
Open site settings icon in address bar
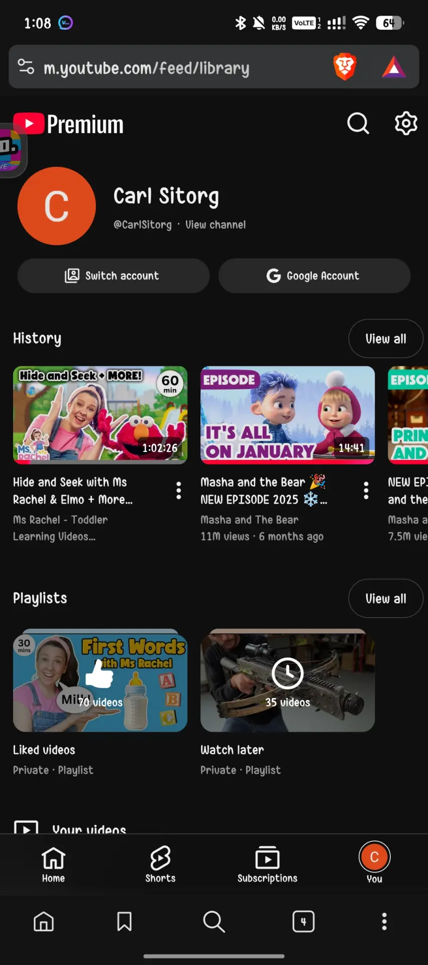coord(26,66)
